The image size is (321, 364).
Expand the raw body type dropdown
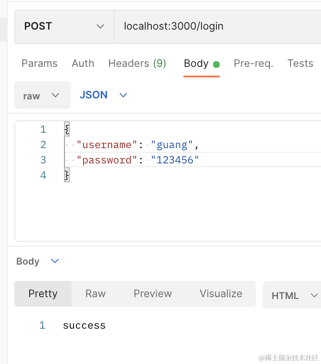click(42, 95)
